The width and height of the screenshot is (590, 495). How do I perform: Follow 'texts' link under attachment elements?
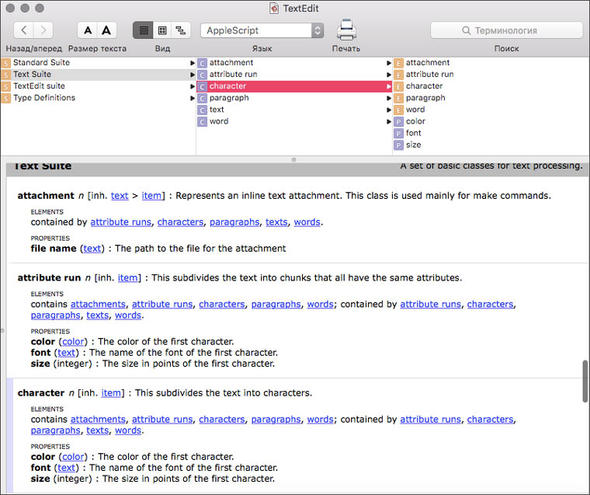click(x=276, y=222)
